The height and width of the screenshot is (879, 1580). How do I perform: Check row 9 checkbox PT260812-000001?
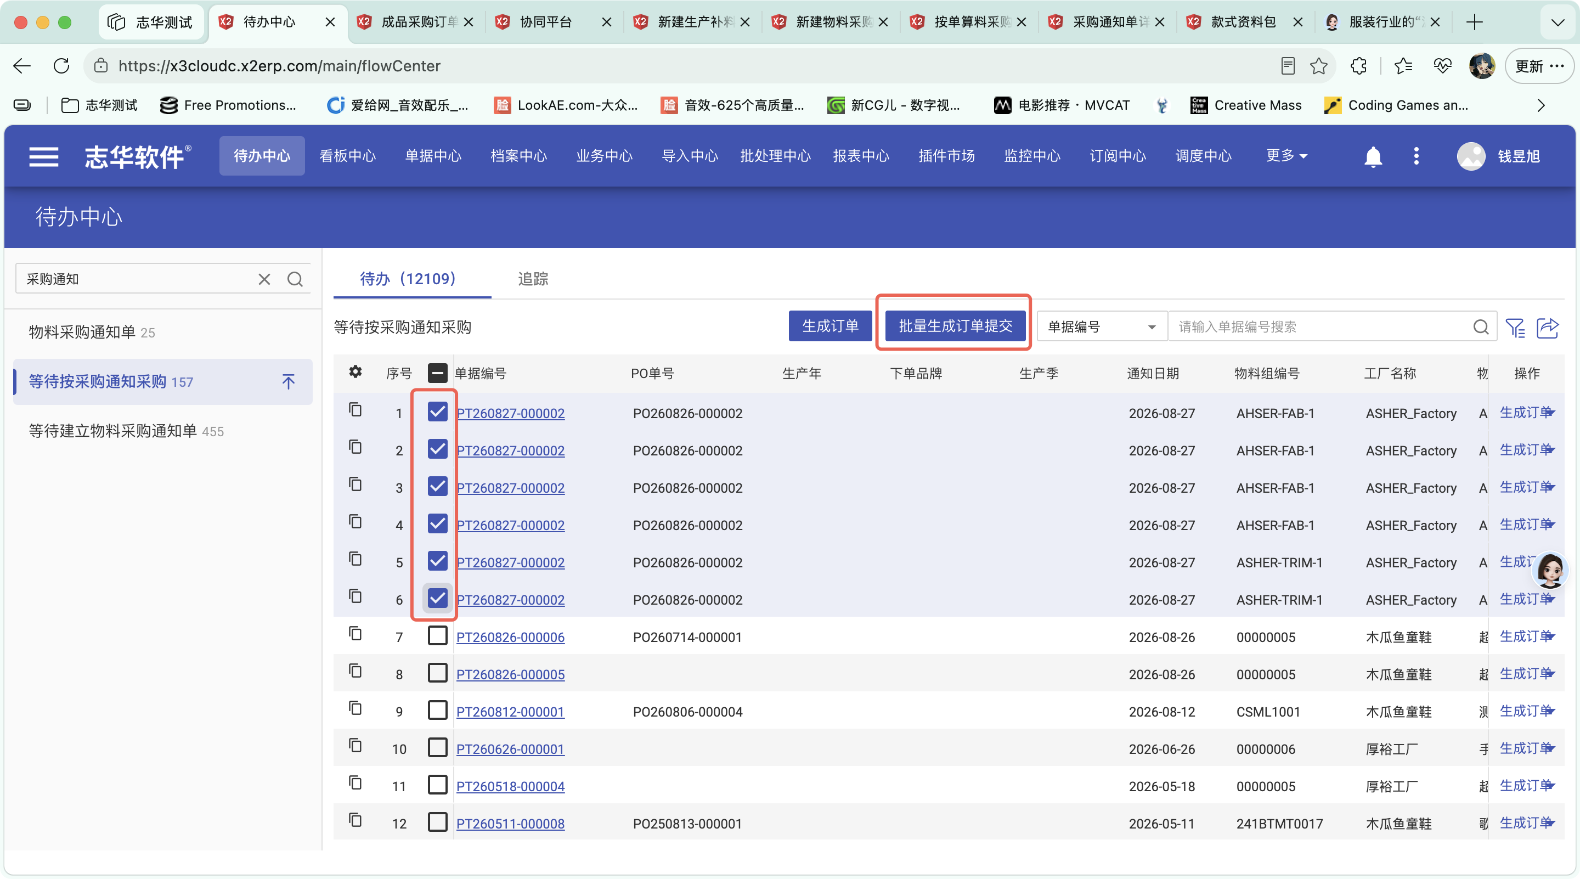pyautogui.click(x=437, y=711)
